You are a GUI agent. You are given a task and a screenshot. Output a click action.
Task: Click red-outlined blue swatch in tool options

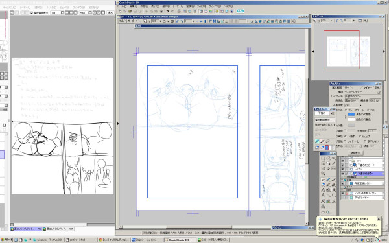click(327, 148)
